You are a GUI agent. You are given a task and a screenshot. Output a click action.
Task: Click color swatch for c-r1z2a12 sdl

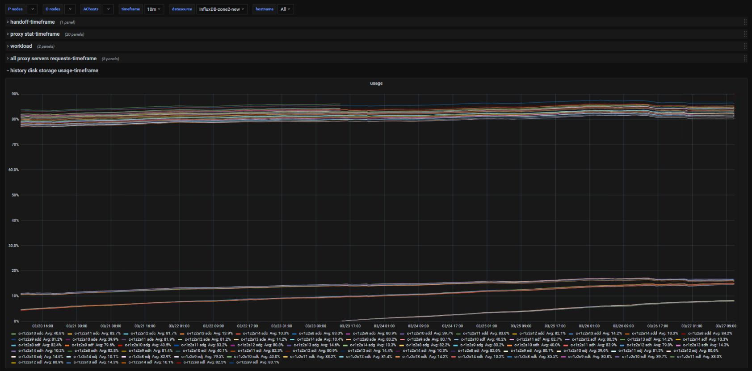coord(13,363)
